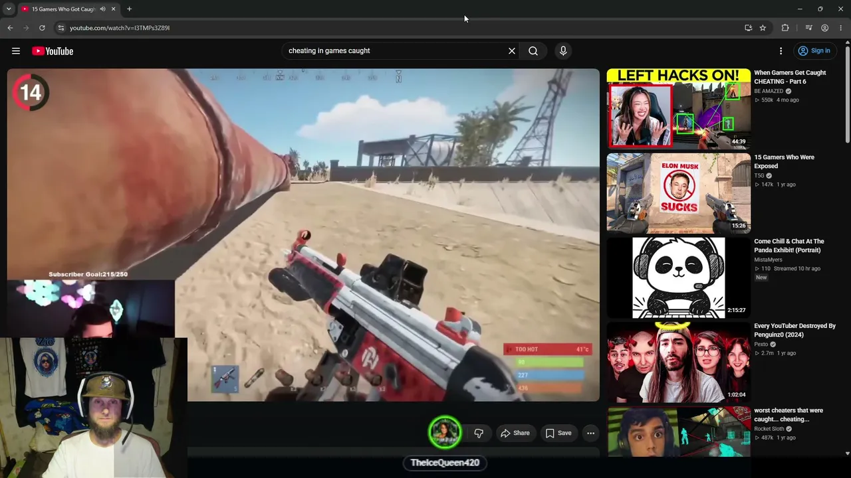The height and width of the screenshot is (478, 851).
Task: Open 'Every YouTuber Destroyed By Penguinz0 (2024)'
Action: click(x=794, y=330)
